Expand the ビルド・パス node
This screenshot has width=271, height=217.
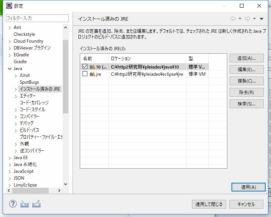(16, 131)
